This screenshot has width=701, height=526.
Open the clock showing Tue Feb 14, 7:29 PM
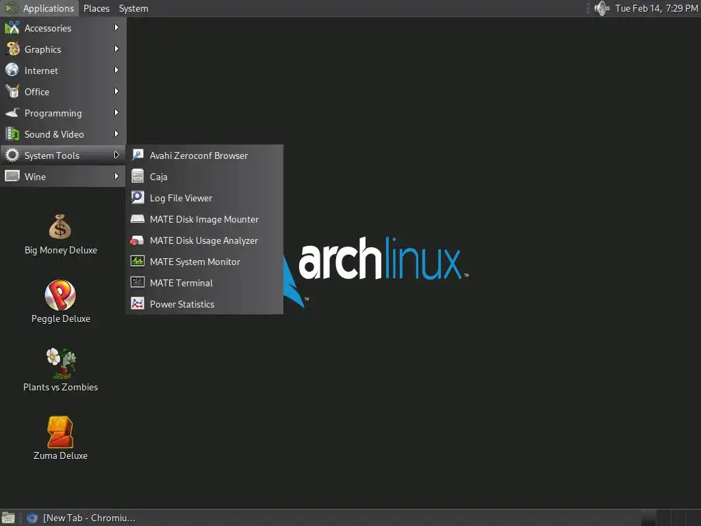point(657,8)
